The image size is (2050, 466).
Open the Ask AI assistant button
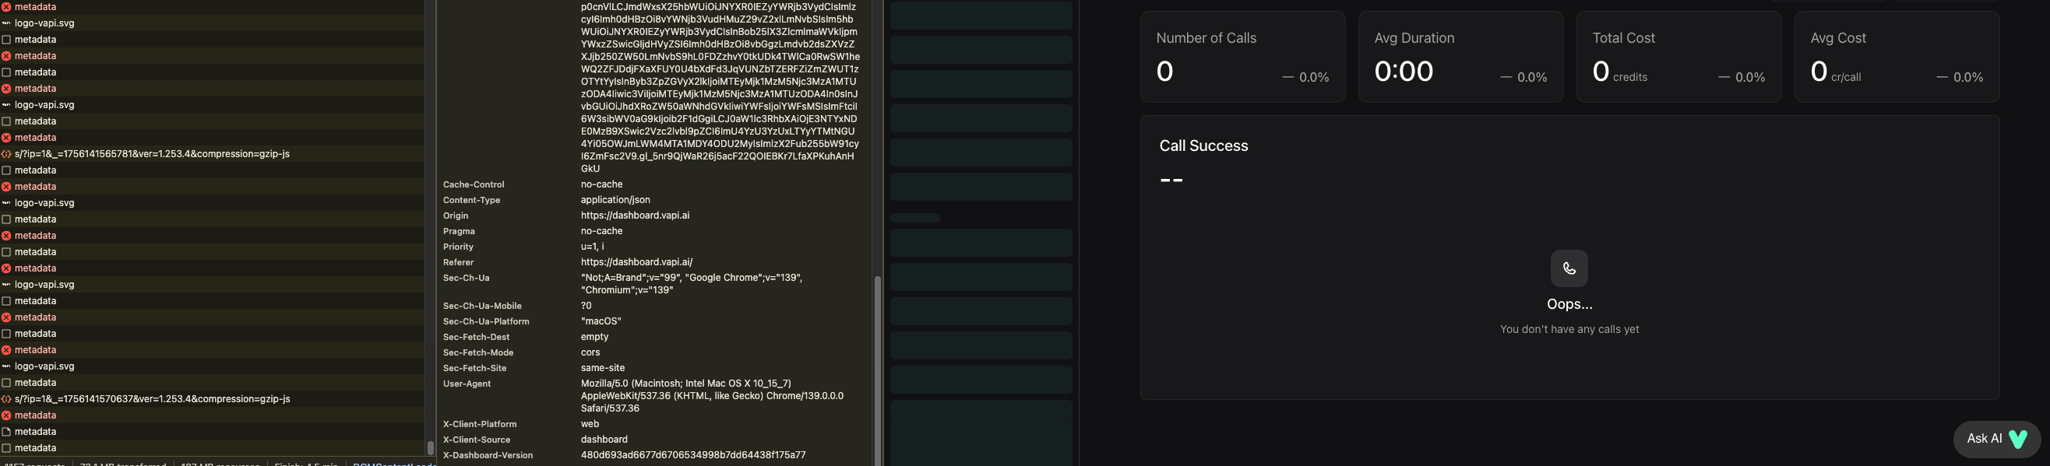(1997, 439)
